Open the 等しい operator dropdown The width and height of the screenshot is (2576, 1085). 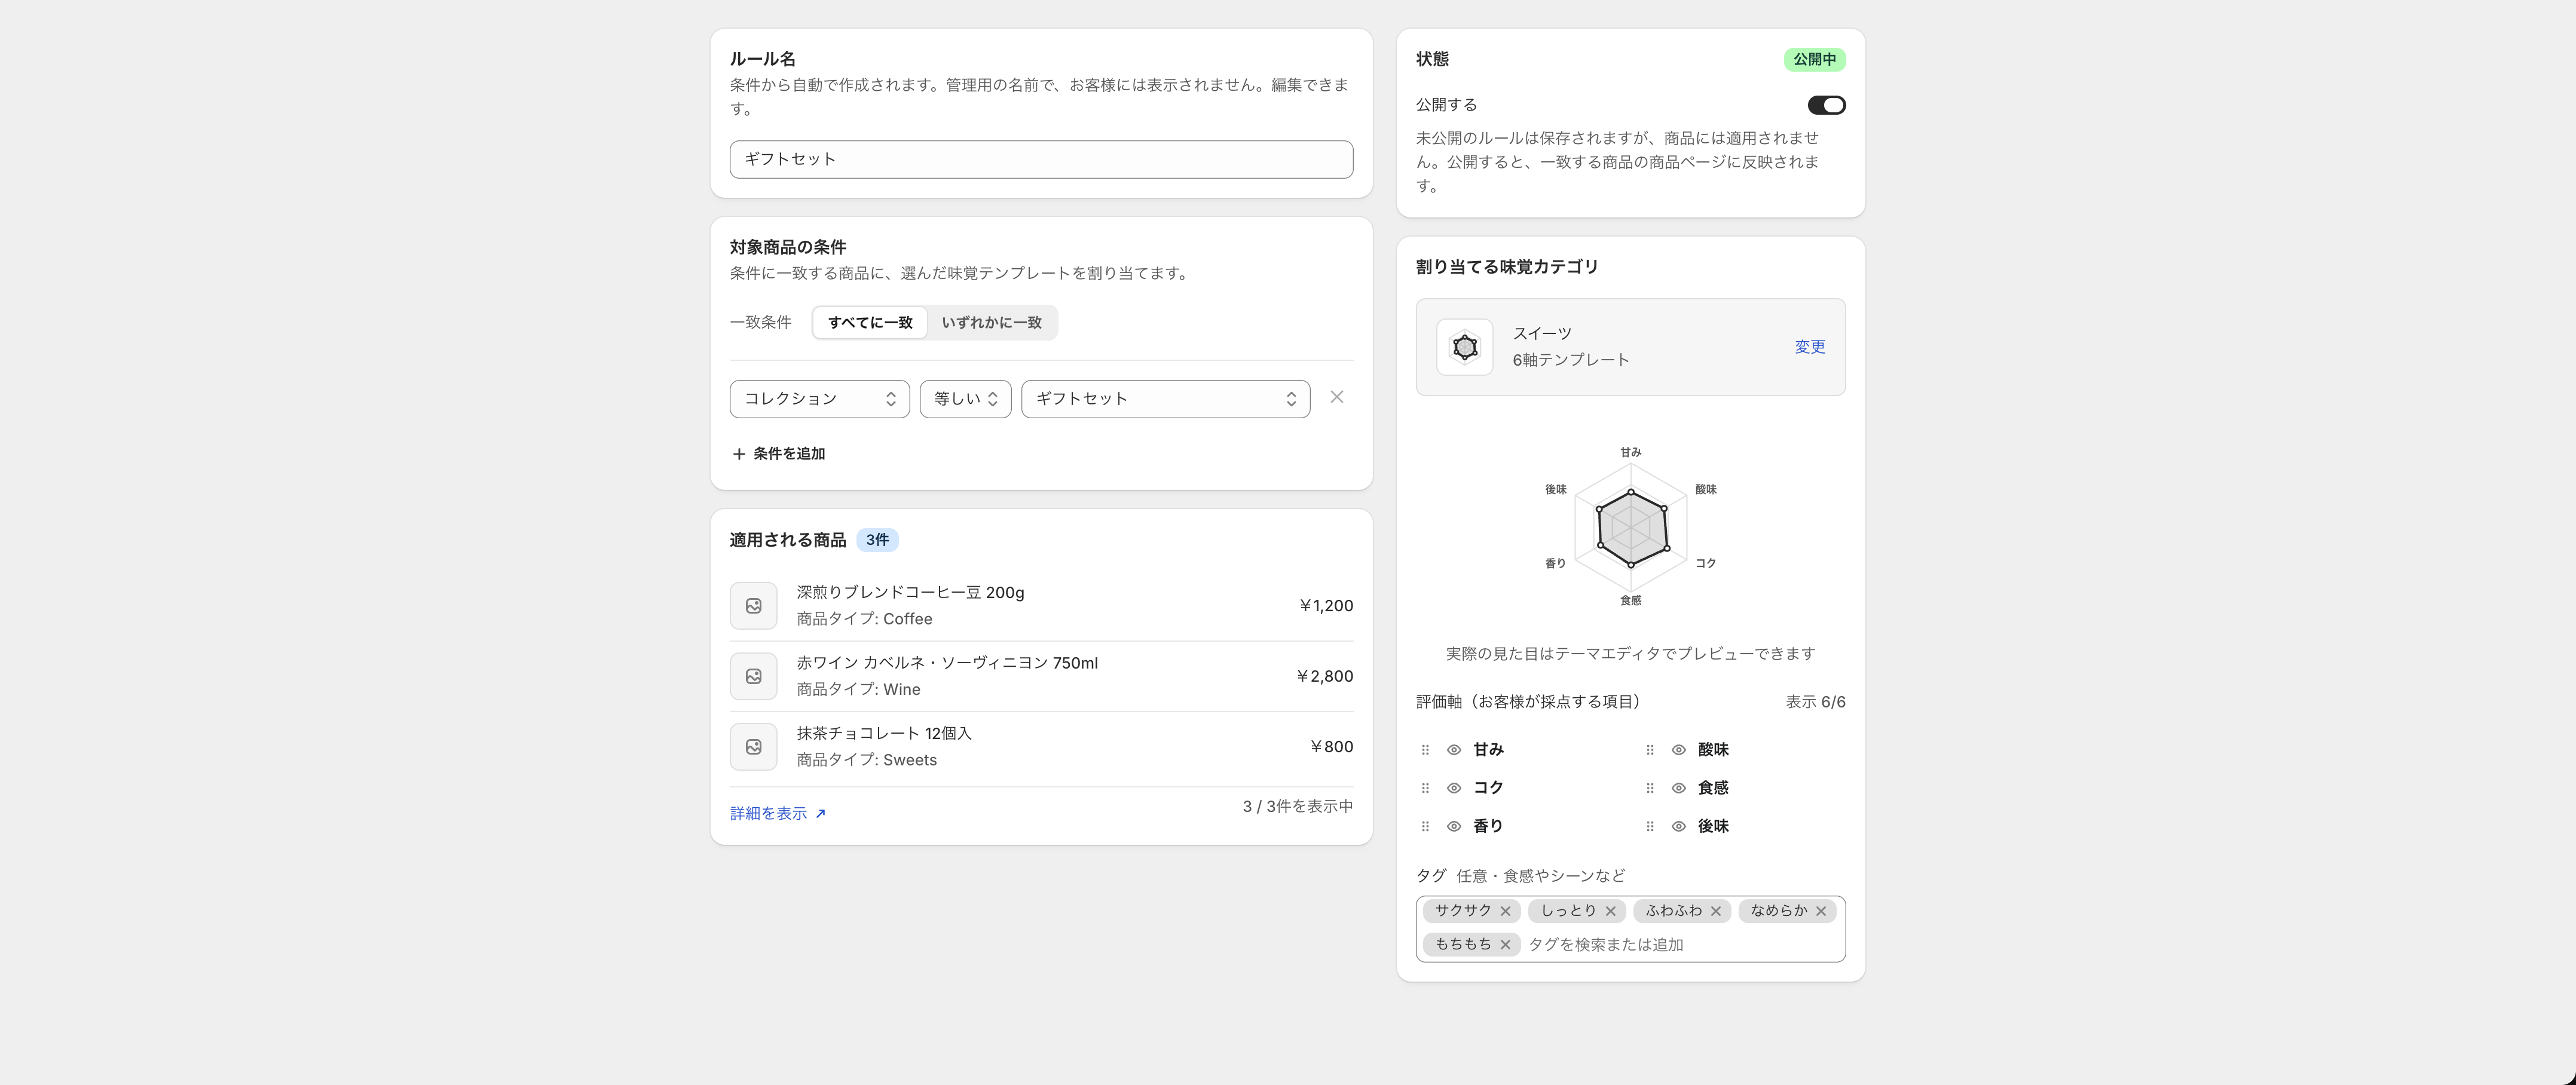(x=965, y=399)
